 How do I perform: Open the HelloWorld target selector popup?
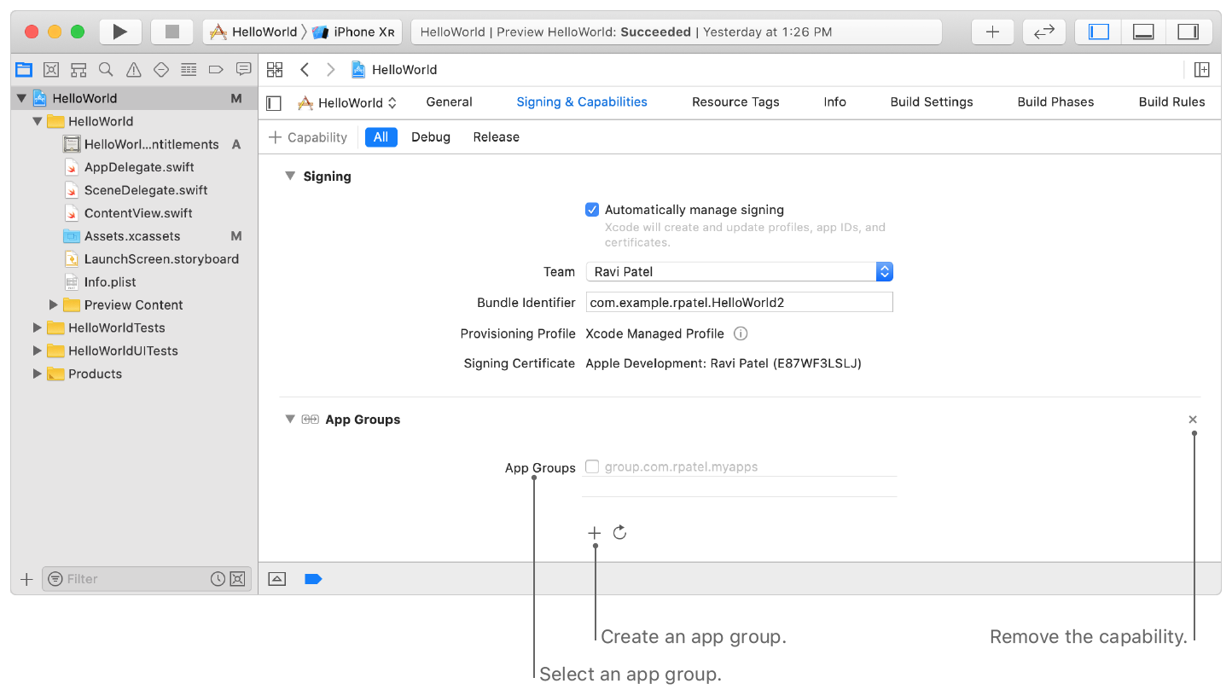click(347, 103)
